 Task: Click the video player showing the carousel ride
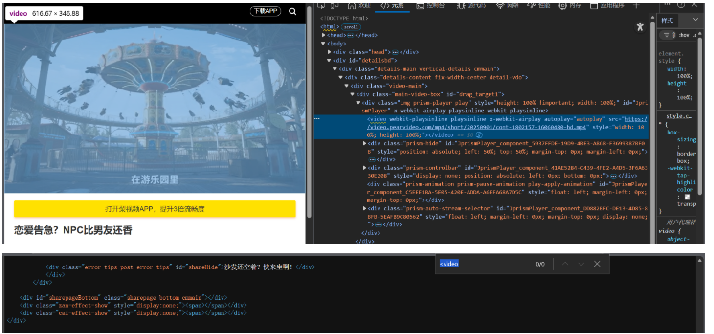(155, 109)
